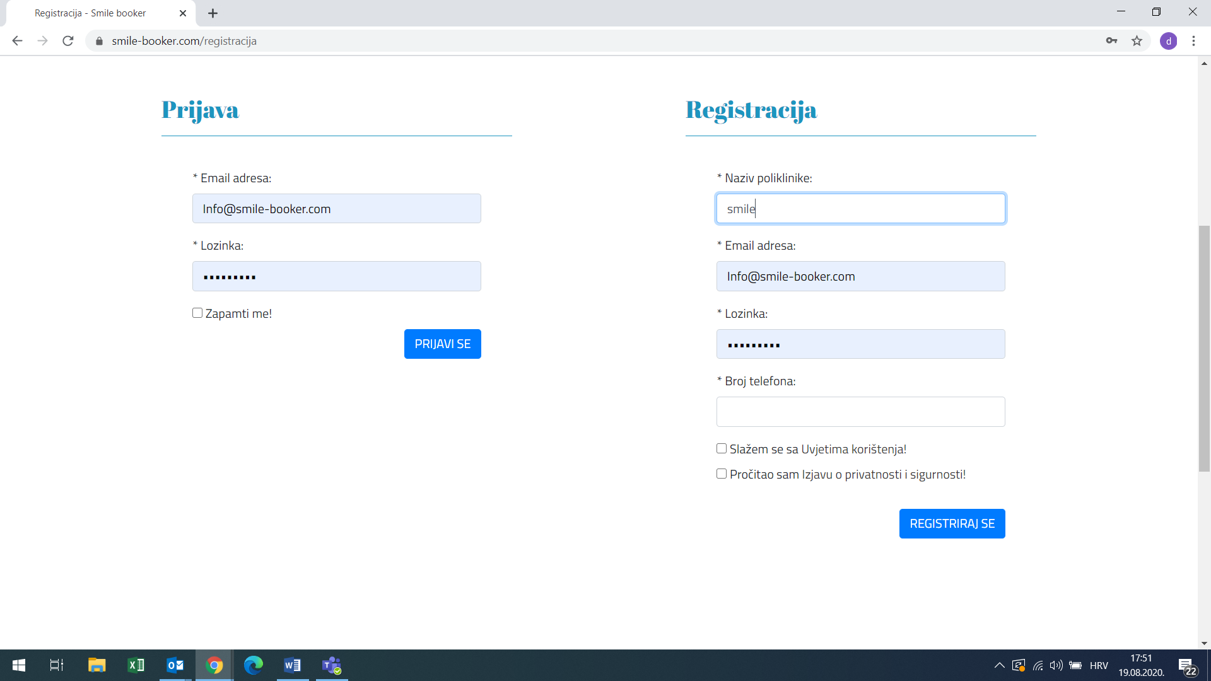Open the Uvjetima korištenja link
The width and height of the screenshot is (1211, 681).
pyautogui.click(x=853, y=449)
